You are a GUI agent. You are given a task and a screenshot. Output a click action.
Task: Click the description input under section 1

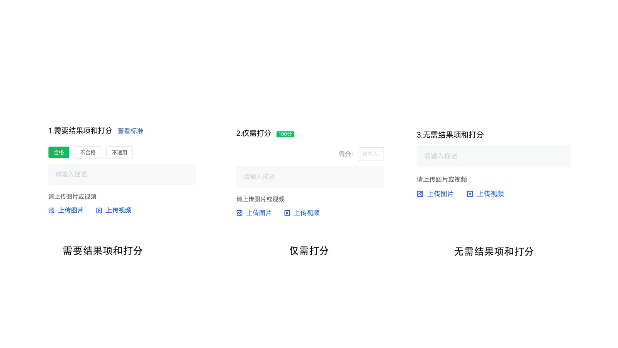(122, 174)
